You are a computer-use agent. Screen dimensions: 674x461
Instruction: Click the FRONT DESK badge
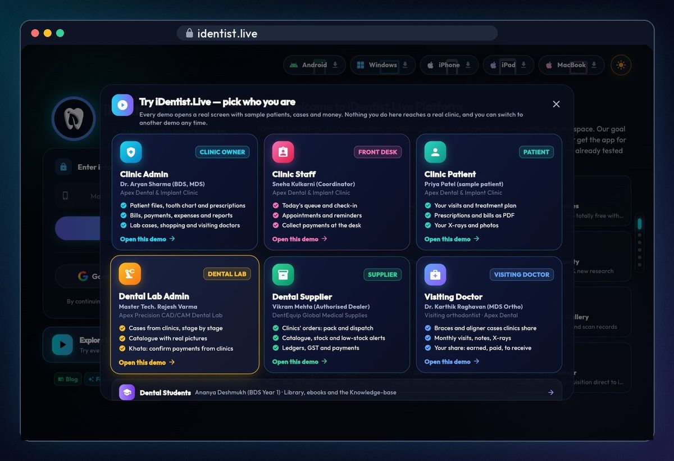(378, 152)
